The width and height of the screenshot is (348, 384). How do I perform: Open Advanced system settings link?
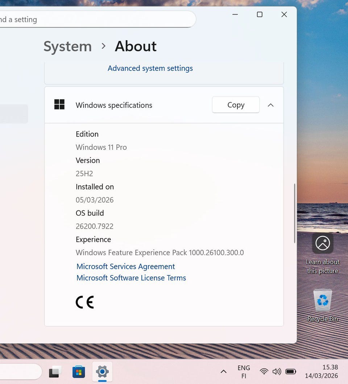click(150, 68)
